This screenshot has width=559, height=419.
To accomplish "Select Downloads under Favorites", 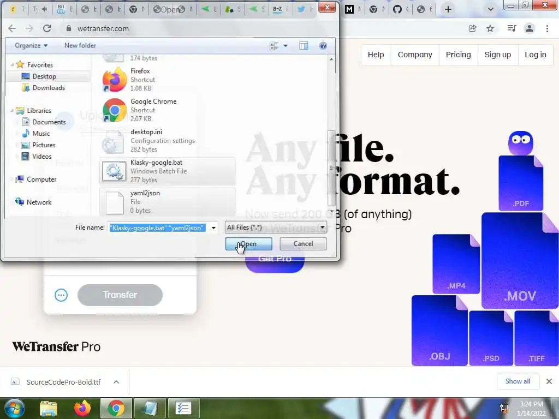I will click(x=49, y=88).
